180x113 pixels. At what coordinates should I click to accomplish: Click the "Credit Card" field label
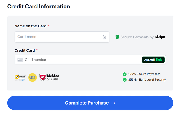tap(25, 50)
